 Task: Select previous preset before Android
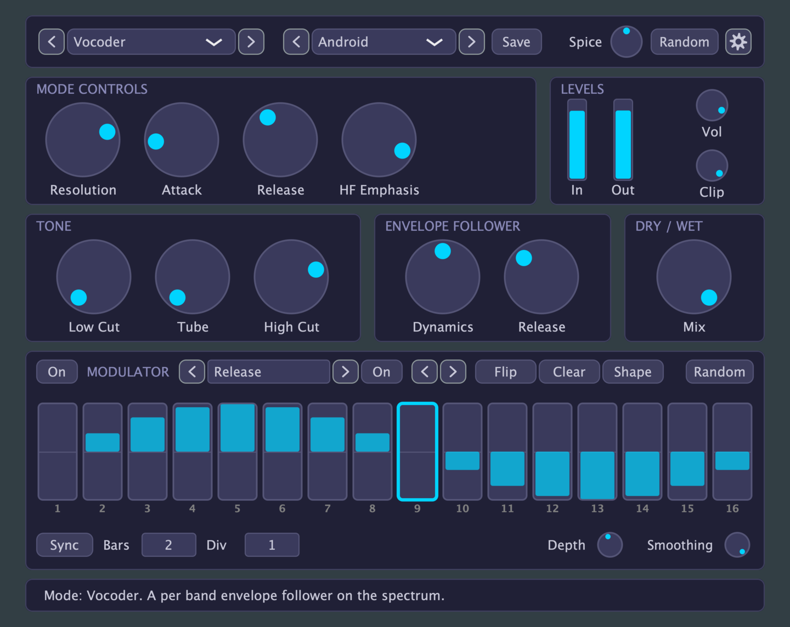296,42
